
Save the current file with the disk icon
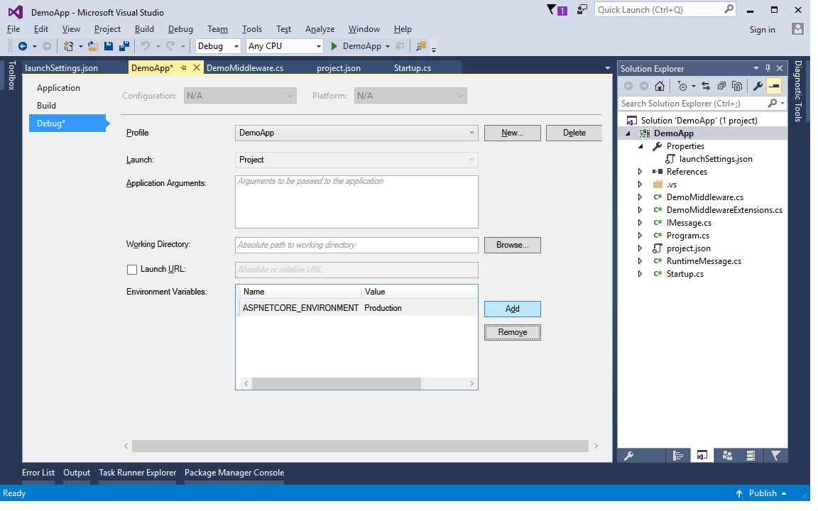point(109,46)
